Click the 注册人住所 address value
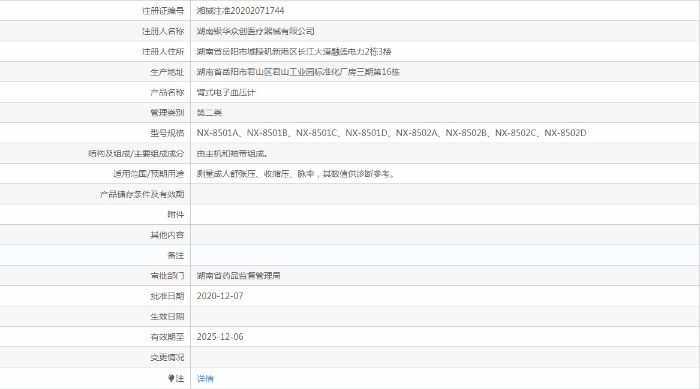This screenshot has height=389, width=700. [x=294, y=52]
